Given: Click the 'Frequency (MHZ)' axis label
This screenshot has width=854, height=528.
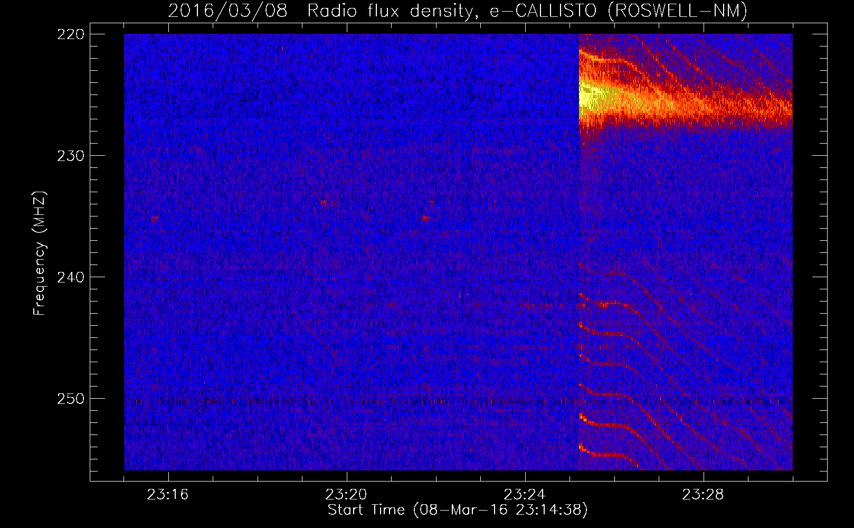Looking at the screenshot, I should (x=40, y=253).
